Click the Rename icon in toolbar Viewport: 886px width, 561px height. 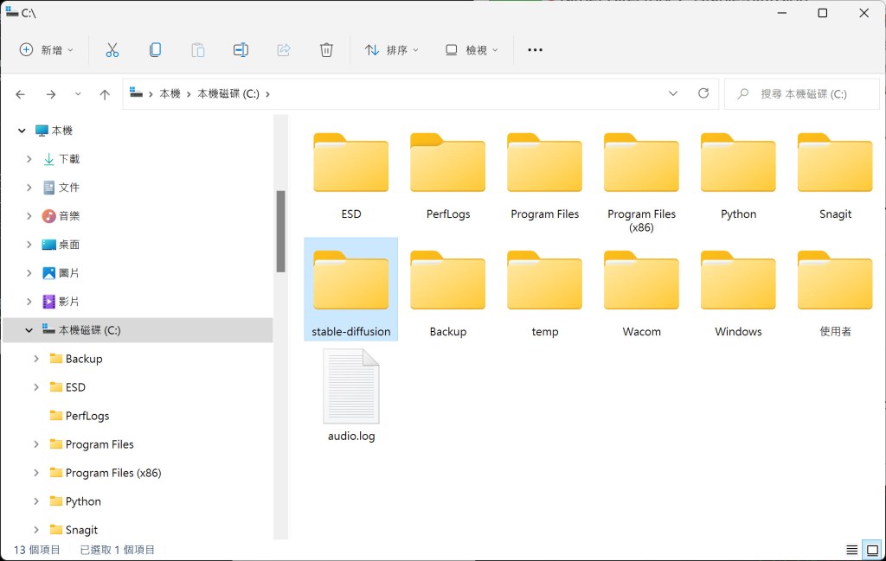click(x=241, y=50)
